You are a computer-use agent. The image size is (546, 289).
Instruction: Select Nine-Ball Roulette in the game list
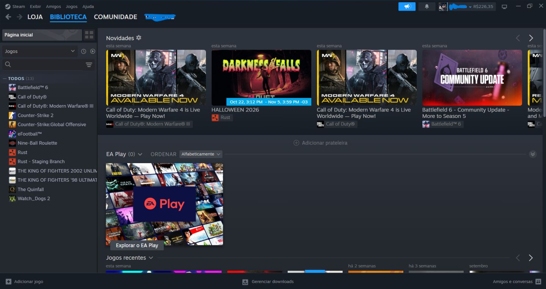coord(37,143)
